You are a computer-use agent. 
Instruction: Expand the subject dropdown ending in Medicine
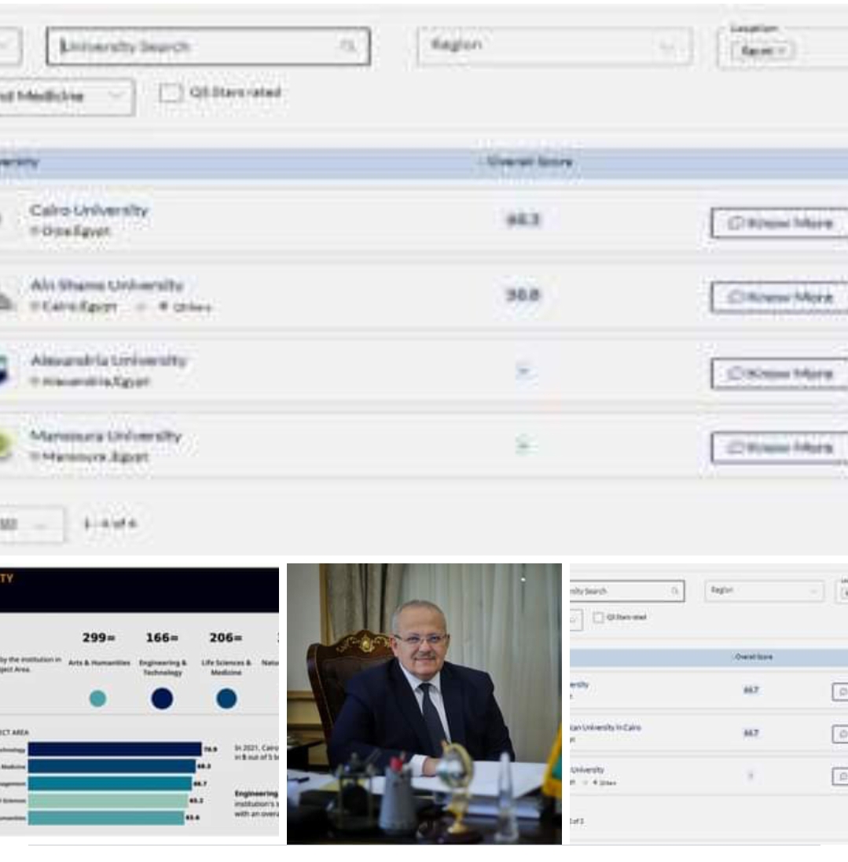click(x=67, y=97)
